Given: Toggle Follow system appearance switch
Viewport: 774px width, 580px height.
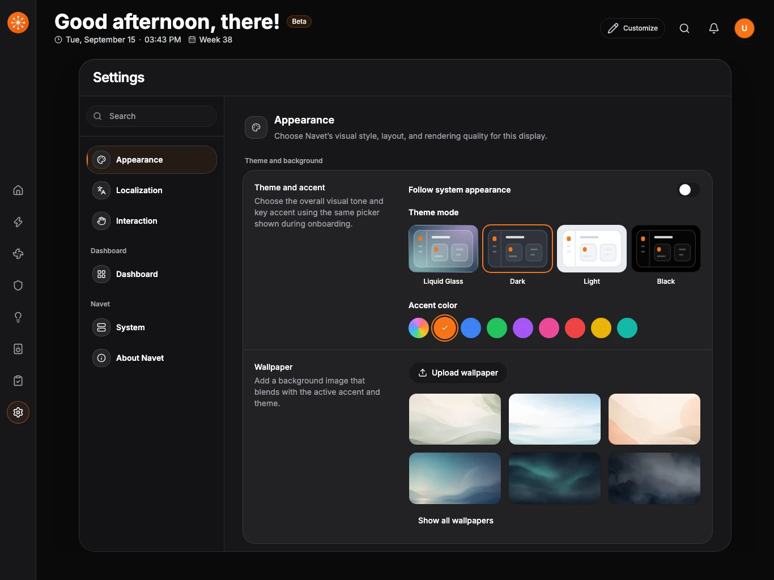Looking at the screenshot, I should [688, 190].
